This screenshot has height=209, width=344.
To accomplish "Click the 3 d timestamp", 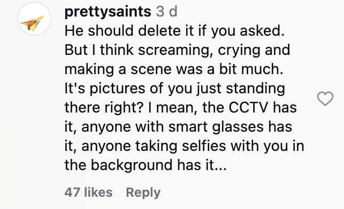I will [167, 11].
